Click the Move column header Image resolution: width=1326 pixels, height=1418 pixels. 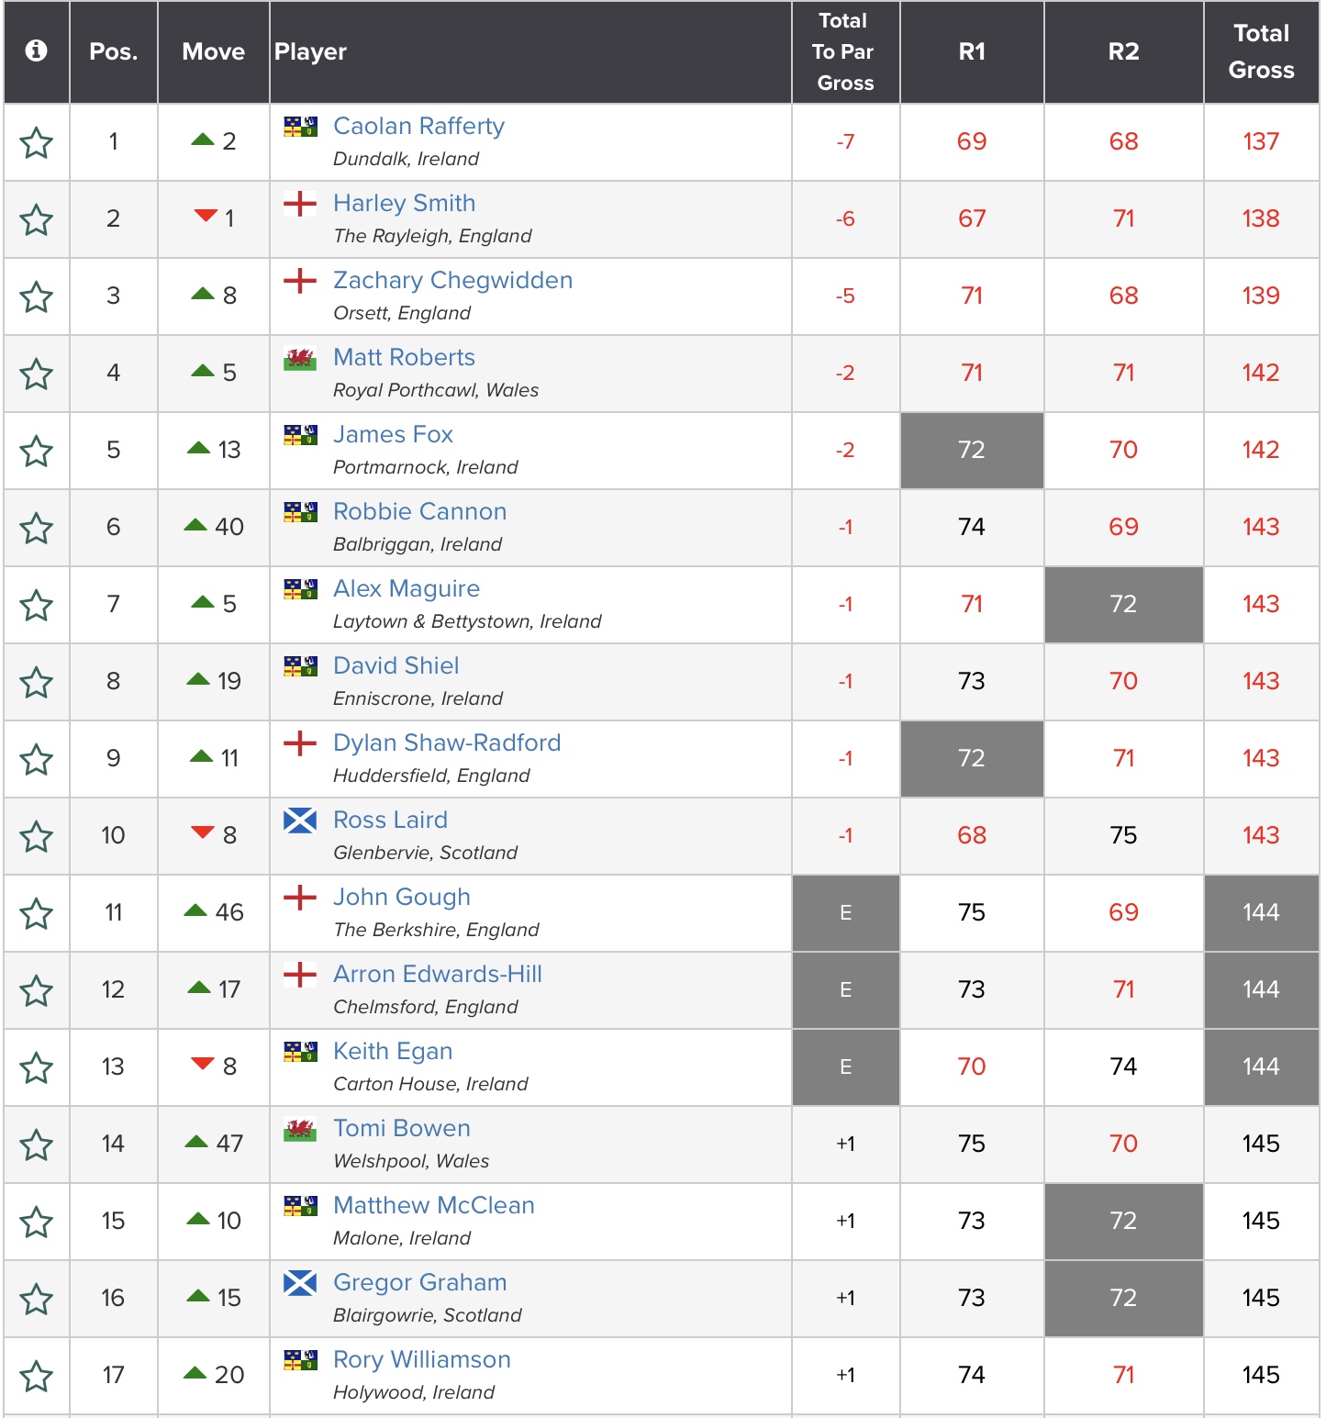point(213,51)
